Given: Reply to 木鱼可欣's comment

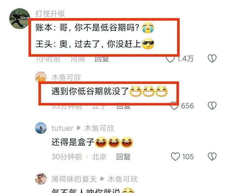Looking at the screenshot, I should tap(124, 106).
